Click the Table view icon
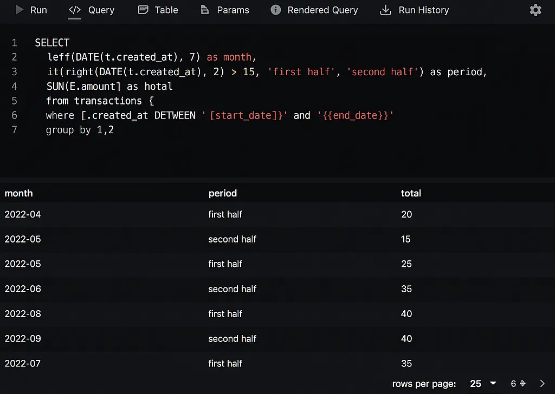 pos(143,10)
